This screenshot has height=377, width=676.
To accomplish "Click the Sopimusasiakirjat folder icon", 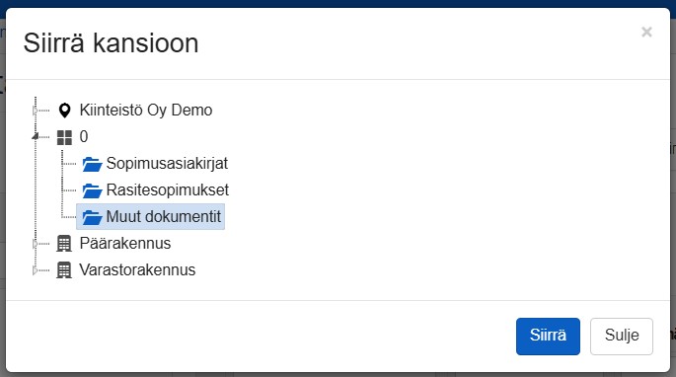I will pos(92,164).
